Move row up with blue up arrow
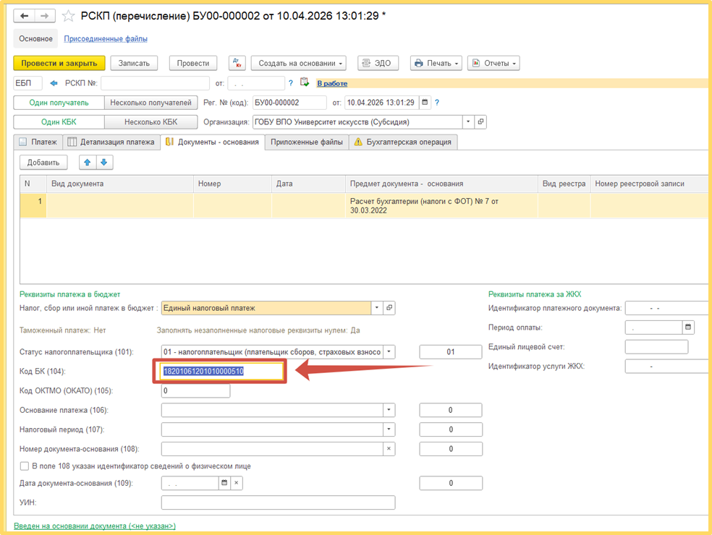Image resolution: width=712 pixels, height=535 pixels. tap(87, 163)
